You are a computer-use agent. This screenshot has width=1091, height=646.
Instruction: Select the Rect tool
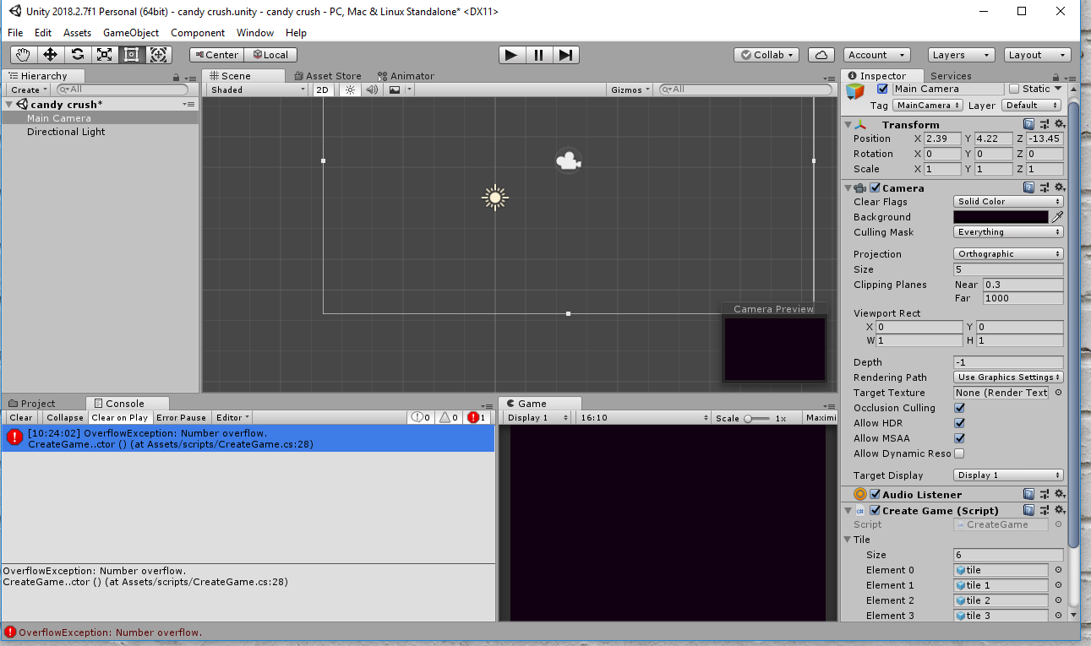[131, 55]
